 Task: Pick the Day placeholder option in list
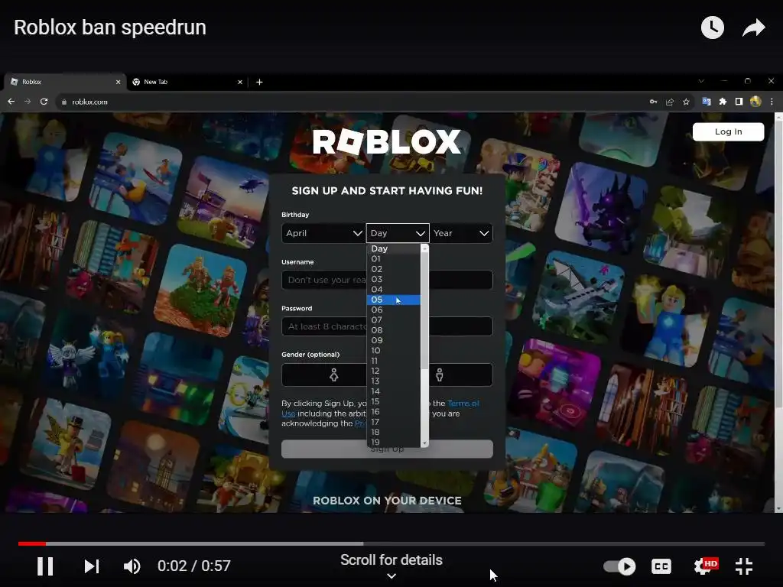point(394,248)
